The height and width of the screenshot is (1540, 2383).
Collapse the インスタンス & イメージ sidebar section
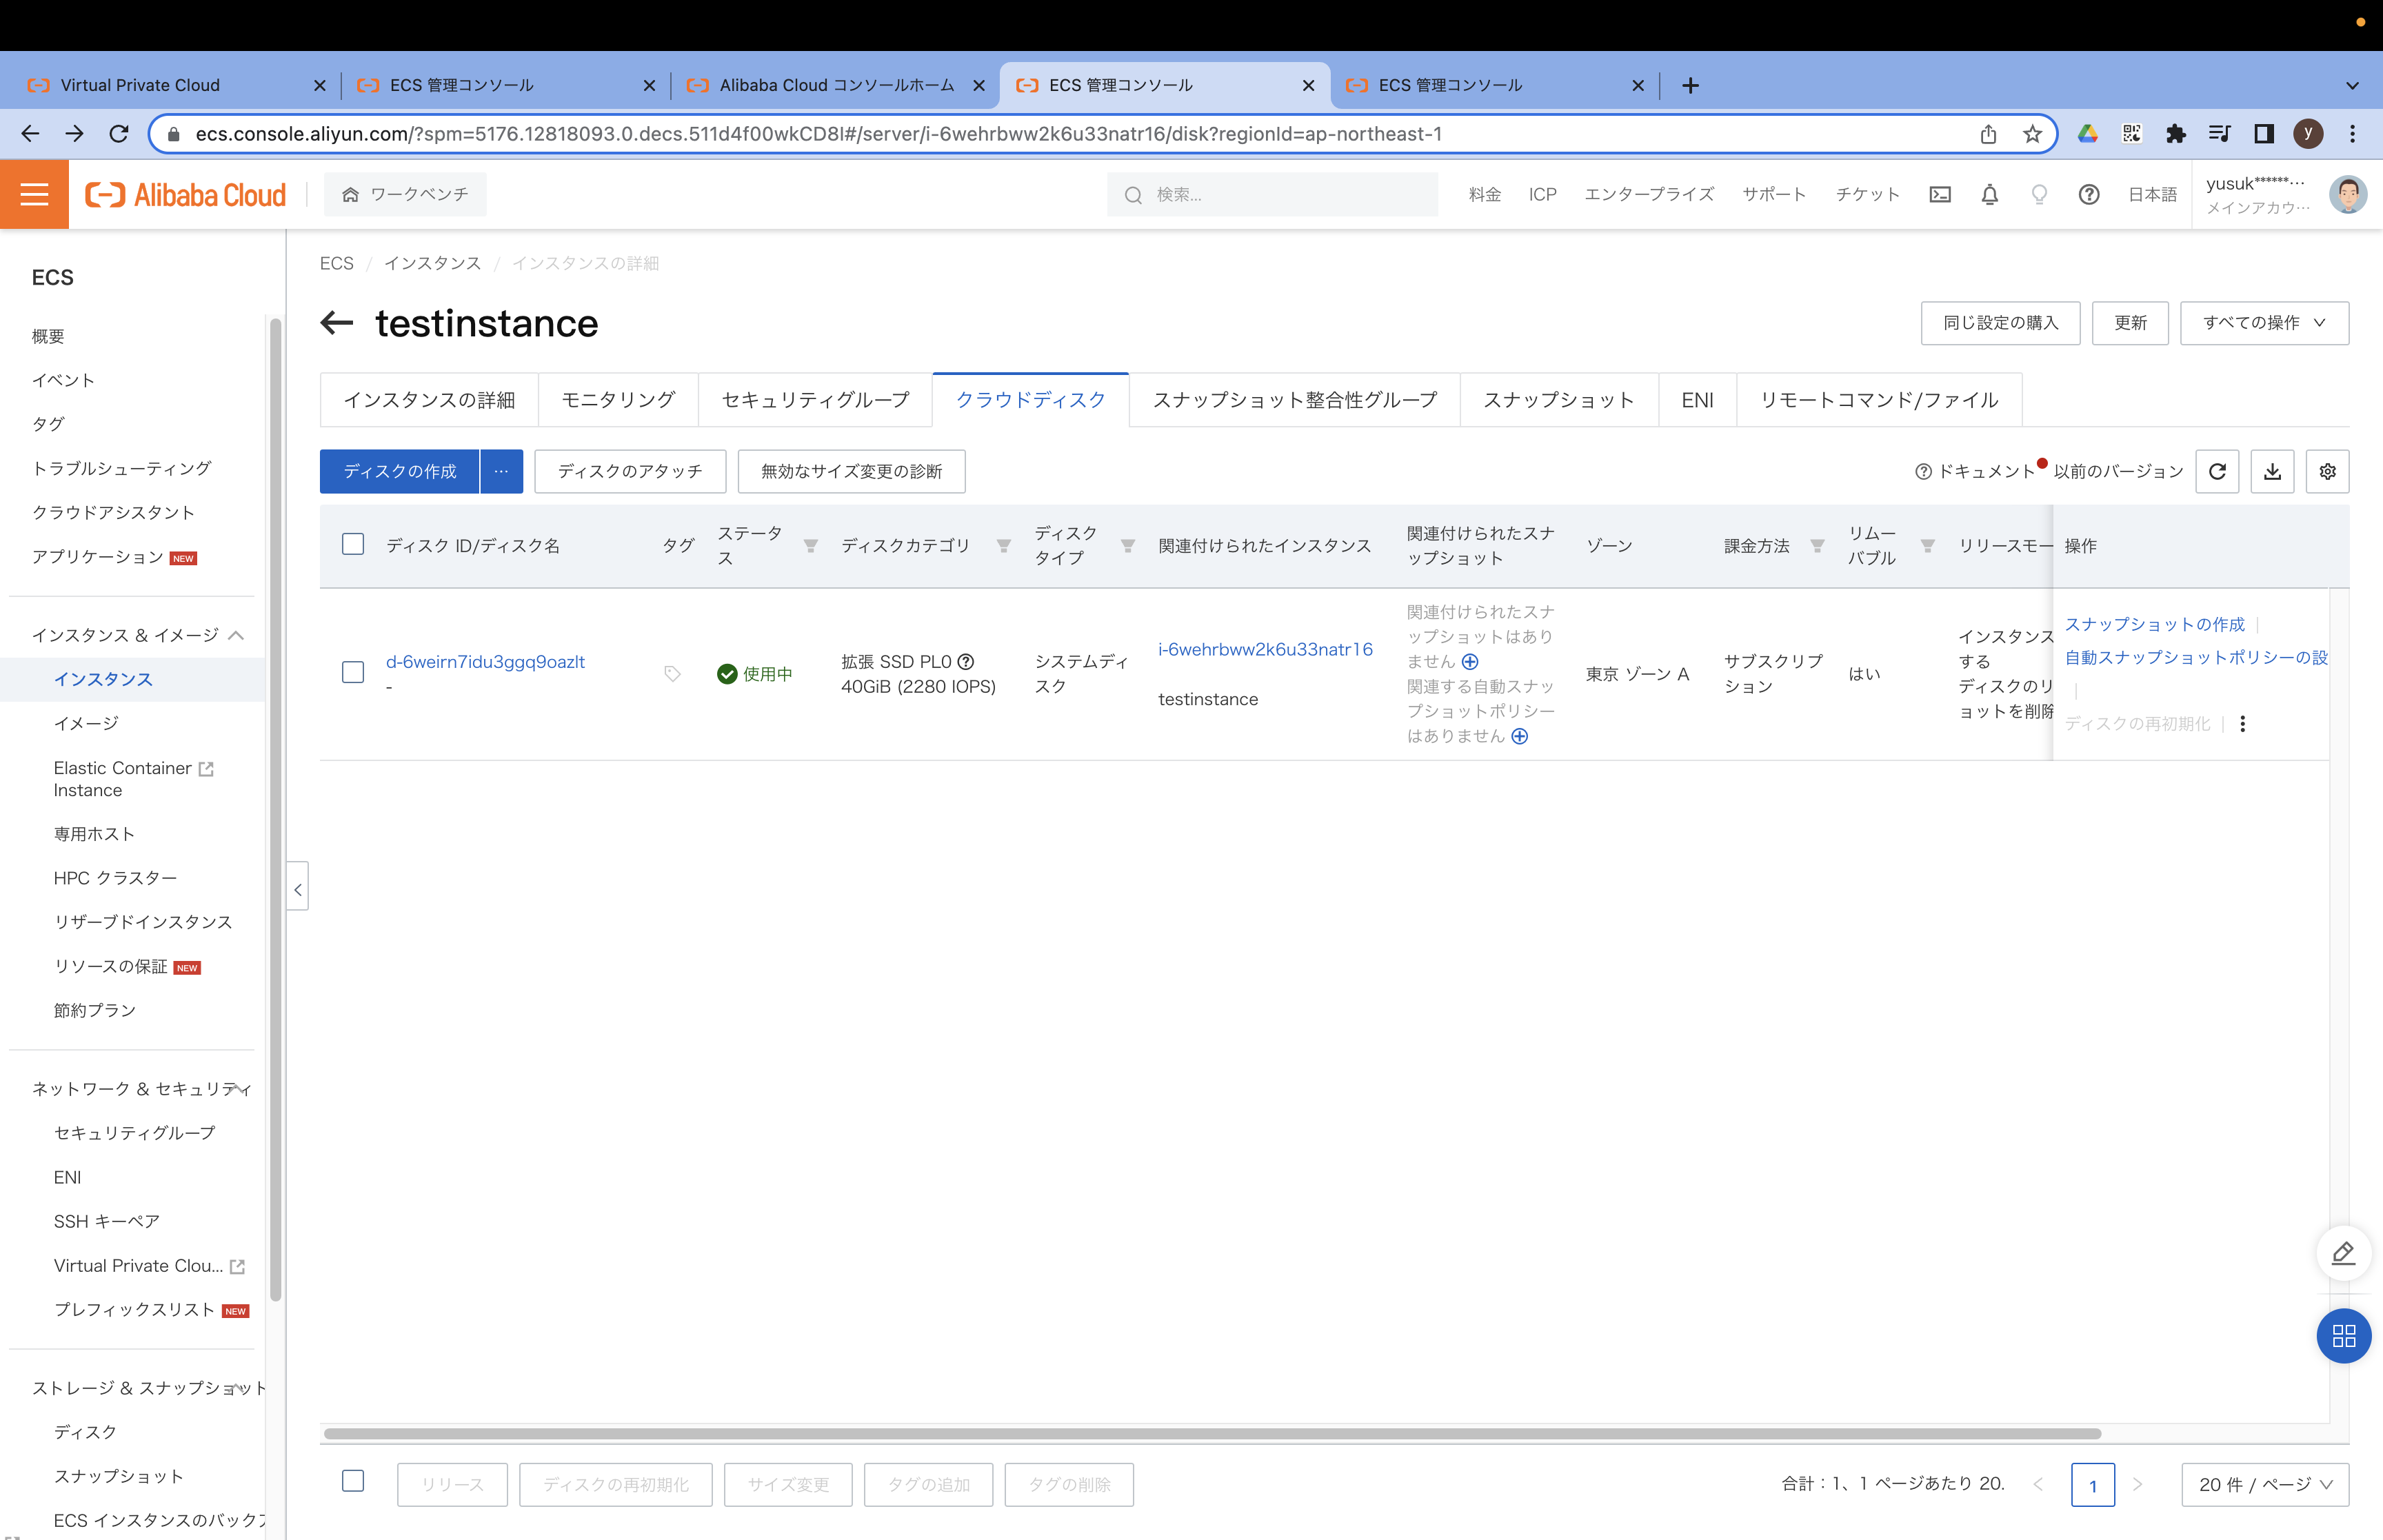point(236,635)
